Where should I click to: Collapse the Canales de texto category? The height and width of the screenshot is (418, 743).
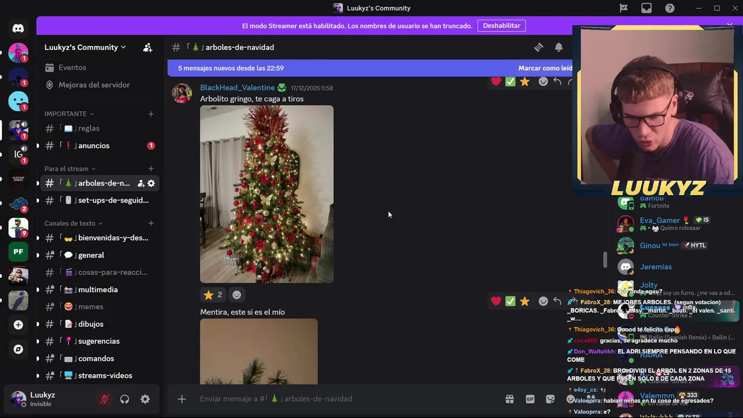(x=74, y=224)
